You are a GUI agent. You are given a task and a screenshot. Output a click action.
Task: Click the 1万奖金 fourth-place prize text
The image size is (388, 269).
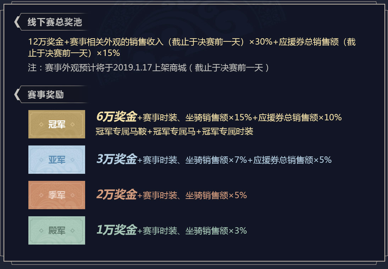click(x=117, y=230)
